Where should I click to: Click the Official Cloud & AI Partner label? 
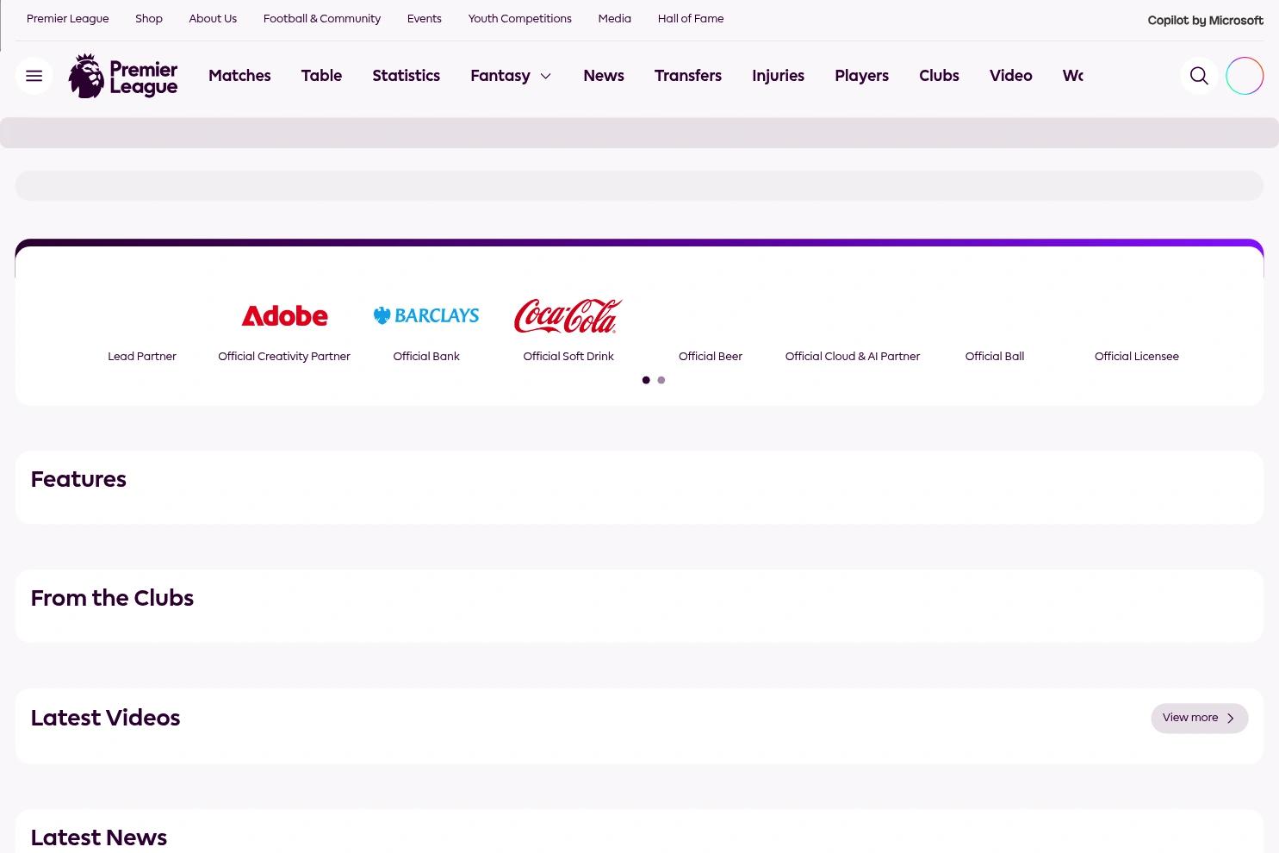coord(853,357)
